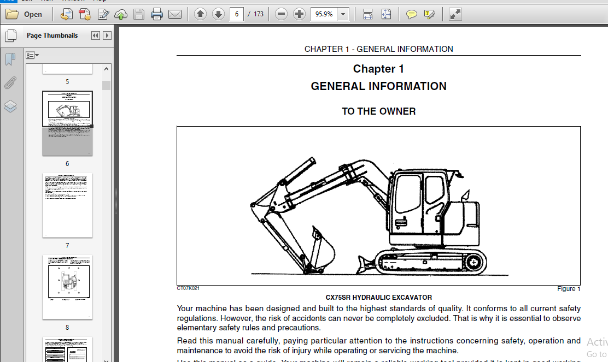Click the 'Page Thumbnails' panel title
This screenshot has height=362, width=608.
[x=52, y=35]
